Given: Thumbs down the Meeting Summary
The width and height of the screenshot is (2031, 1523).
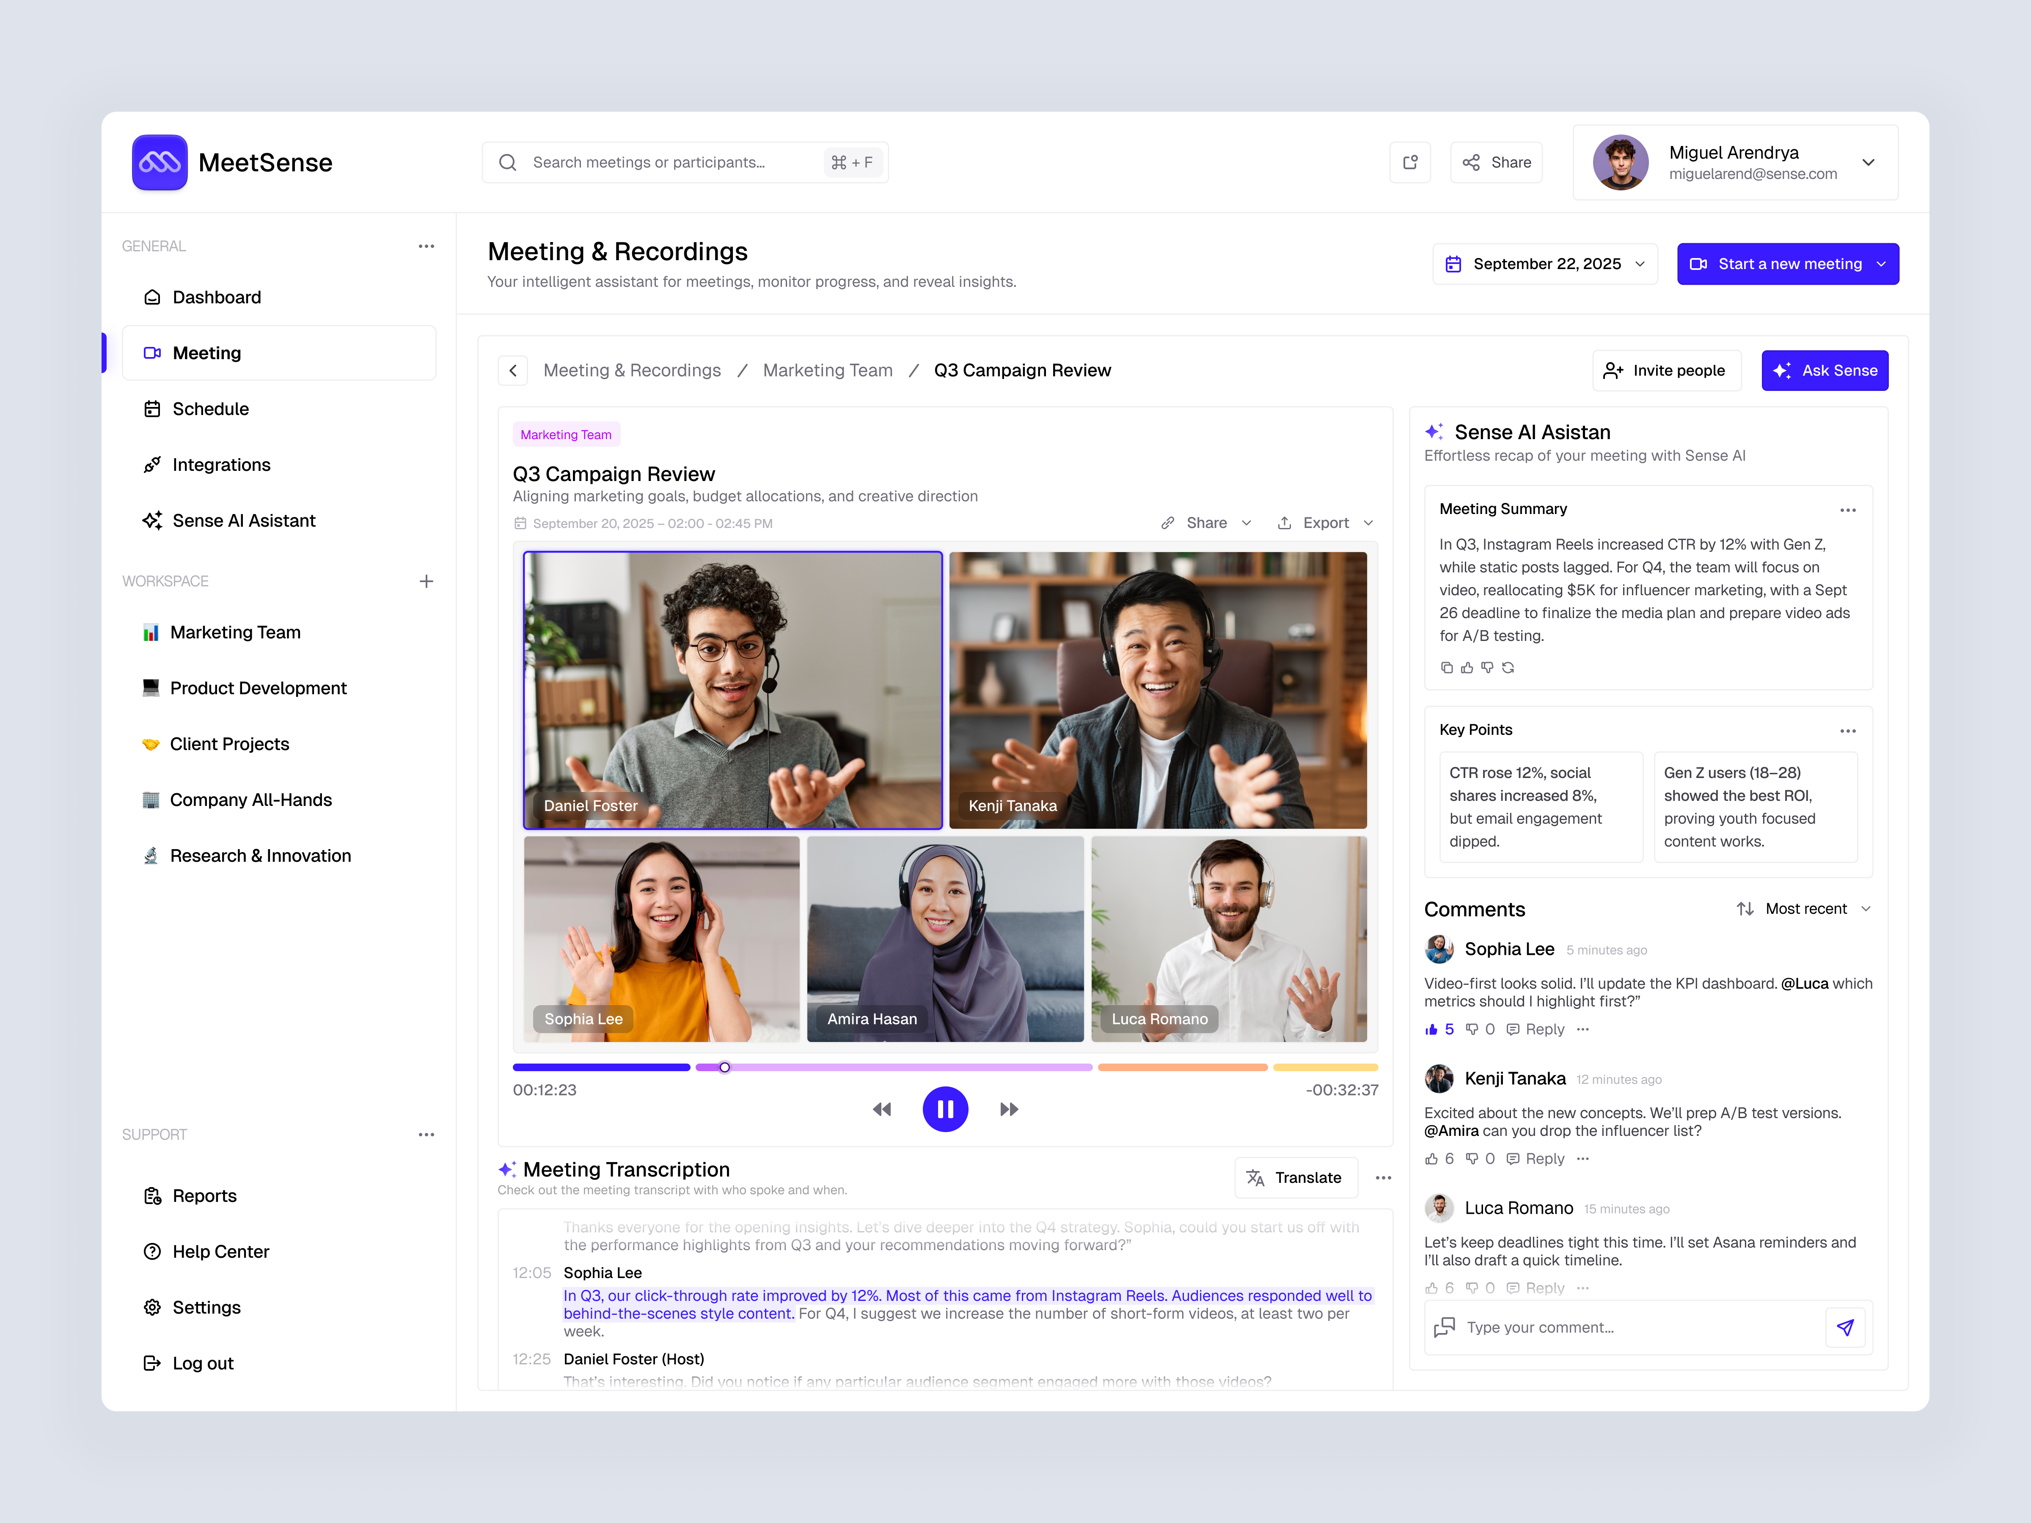Looking at the screenshot, I should click(x=1487, y=668).
